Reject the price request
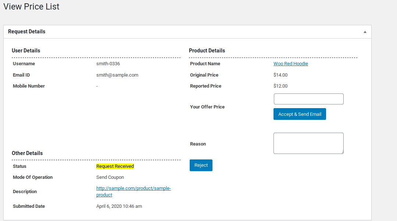Screen dimensions: 397x221 (x=201, y=165)
